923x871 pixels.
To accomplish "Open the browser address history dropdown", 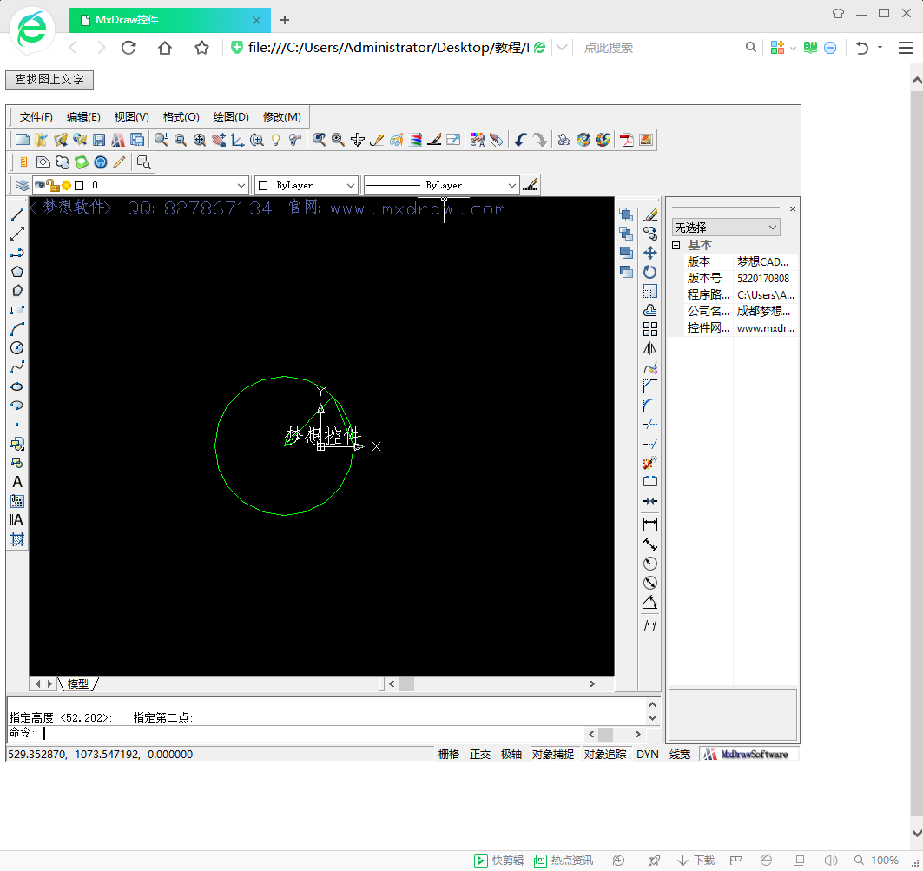I will [x=562, y=48].
